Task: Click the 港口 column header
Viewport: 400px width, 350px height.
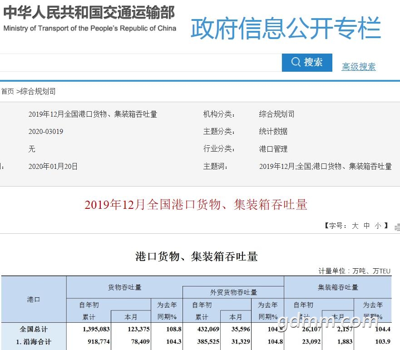Action: point(34,299)
